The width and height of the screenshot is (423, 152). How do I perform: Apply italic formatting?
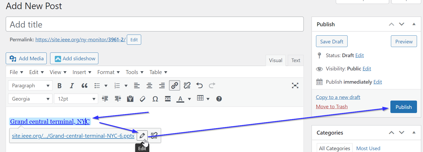tap(72, 85)
